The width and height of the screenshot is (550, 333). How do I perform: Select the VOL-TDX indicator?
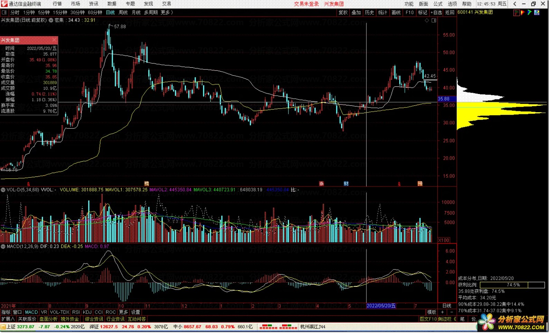point(60,312)
